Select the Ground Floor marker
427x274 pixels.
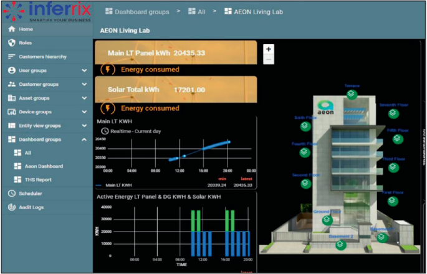click(x=327, y=220)
